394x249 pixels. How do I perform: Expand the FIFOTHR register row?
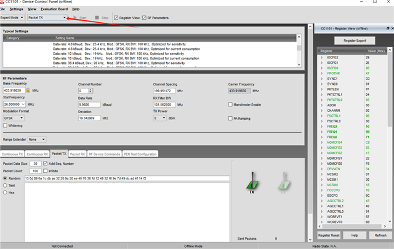tap(321, 73)
